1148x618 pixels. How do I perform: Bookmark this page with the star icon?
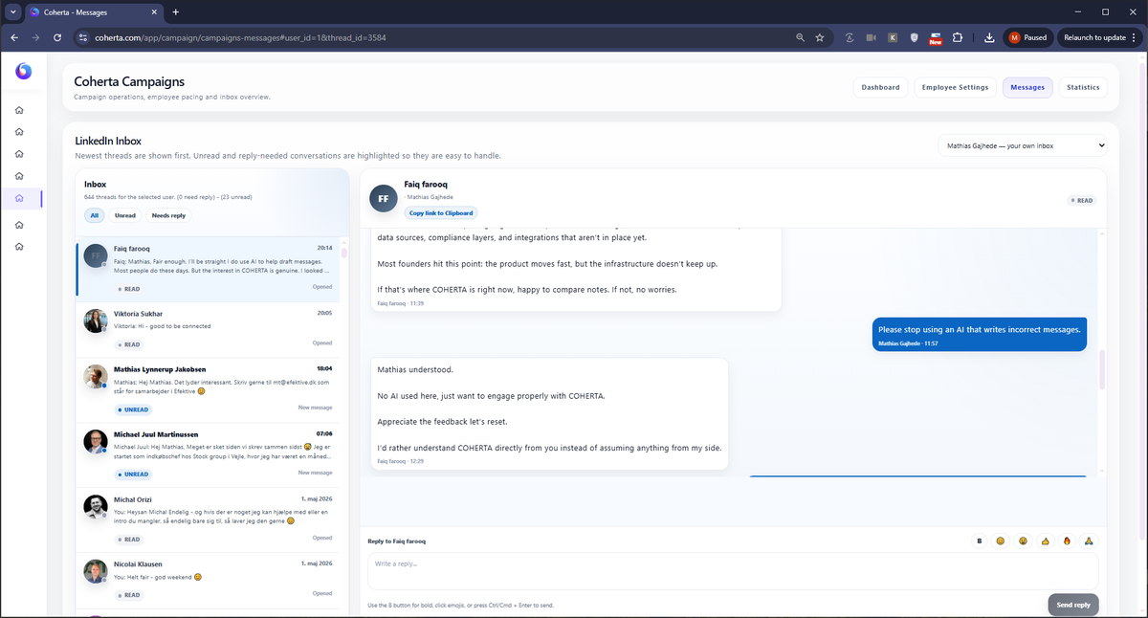pyautogui.click(x=820, y=37)
